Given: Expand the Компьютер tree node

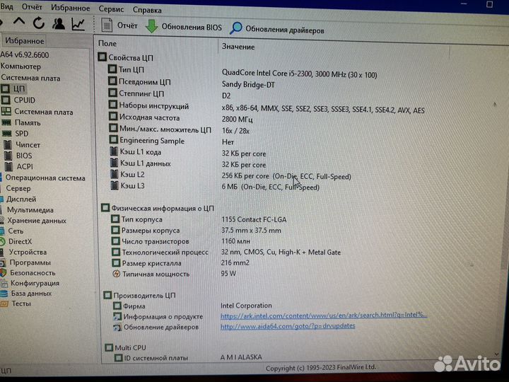Looking at the screenshot, I should [x=21, y=66].
